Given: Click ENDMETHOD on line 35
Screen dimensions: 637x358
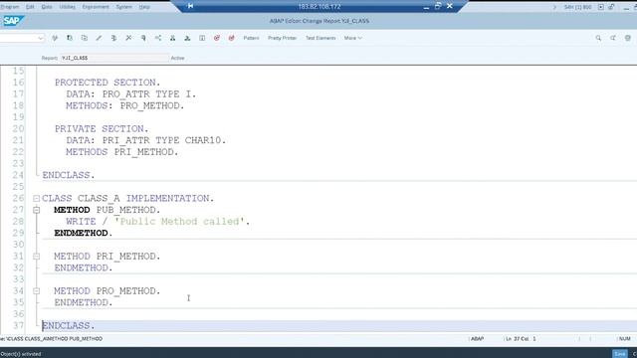Looking at the screenshot, I should [84, 302].
